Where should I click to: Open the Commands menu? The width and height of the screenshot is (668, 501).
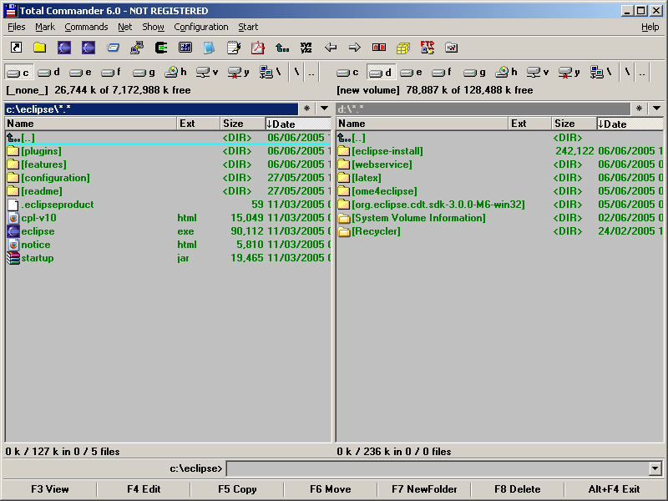click(x=86, y=27)
